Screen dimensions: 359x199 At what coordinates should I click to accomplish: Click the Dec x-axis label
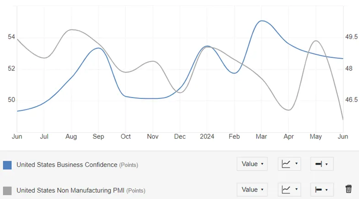pyautogui.click(x=180, y=136)
